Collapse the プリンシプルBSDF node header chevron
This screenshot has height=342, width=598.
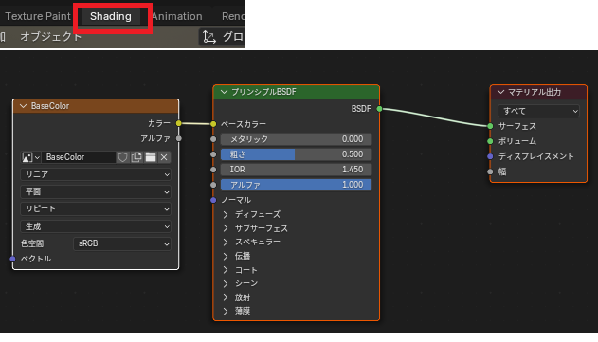[224, 92]
